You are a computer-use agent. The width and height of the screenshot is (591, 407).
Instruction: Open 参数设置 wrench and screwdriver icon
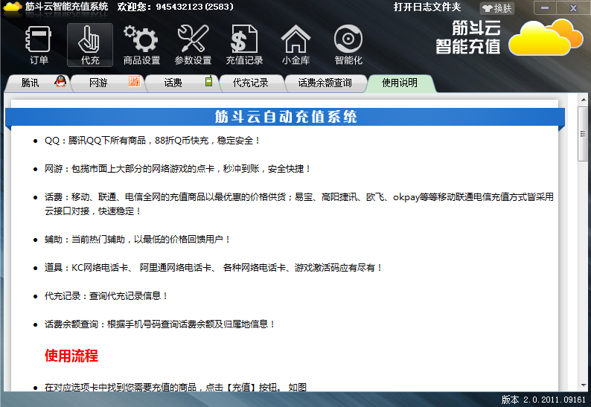coord(193,45)
